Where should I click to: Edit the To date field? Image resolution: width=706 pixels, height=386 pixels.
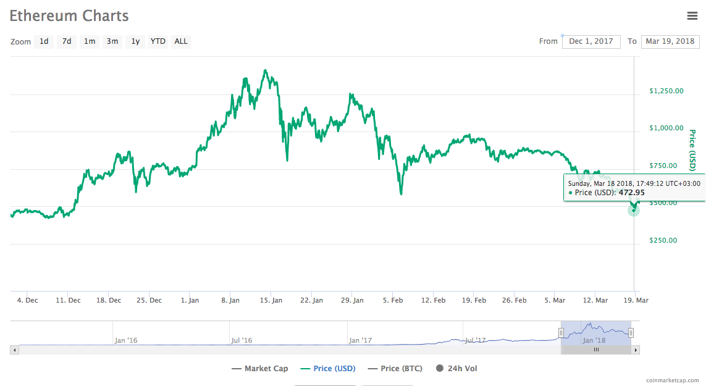point(670,41)
